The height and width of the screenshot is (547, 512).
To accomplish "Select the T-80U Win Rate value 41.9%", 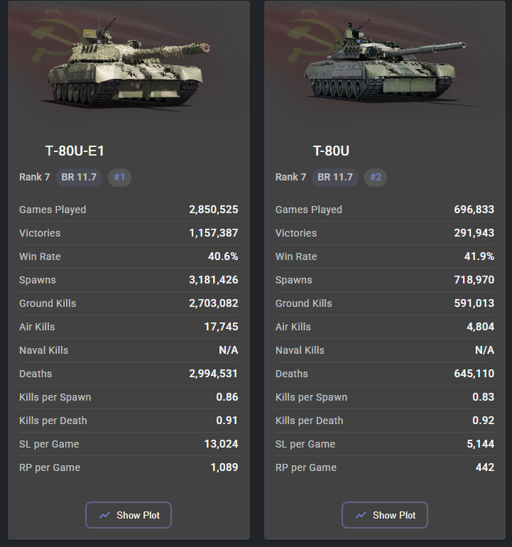I will pos(479,256).
